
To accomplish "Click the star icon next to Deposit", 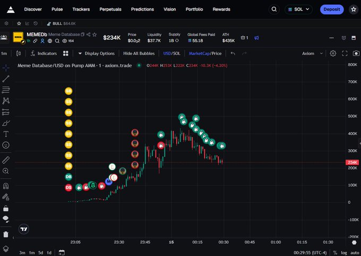I will coord(354,10).
